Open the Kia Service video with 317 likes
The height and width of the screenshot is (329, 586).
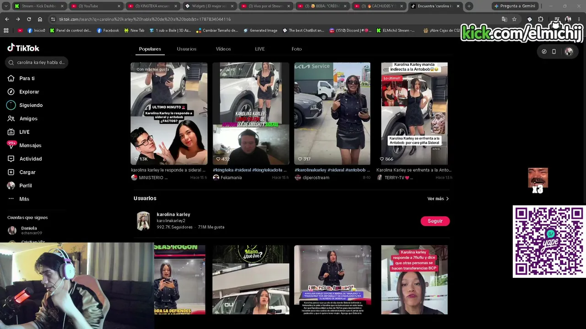[x=332, y=113]
